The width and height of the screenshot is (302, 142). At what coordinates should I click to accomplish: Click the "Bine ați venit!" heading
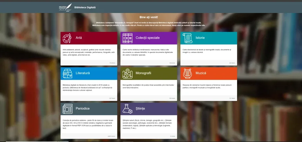149,17
